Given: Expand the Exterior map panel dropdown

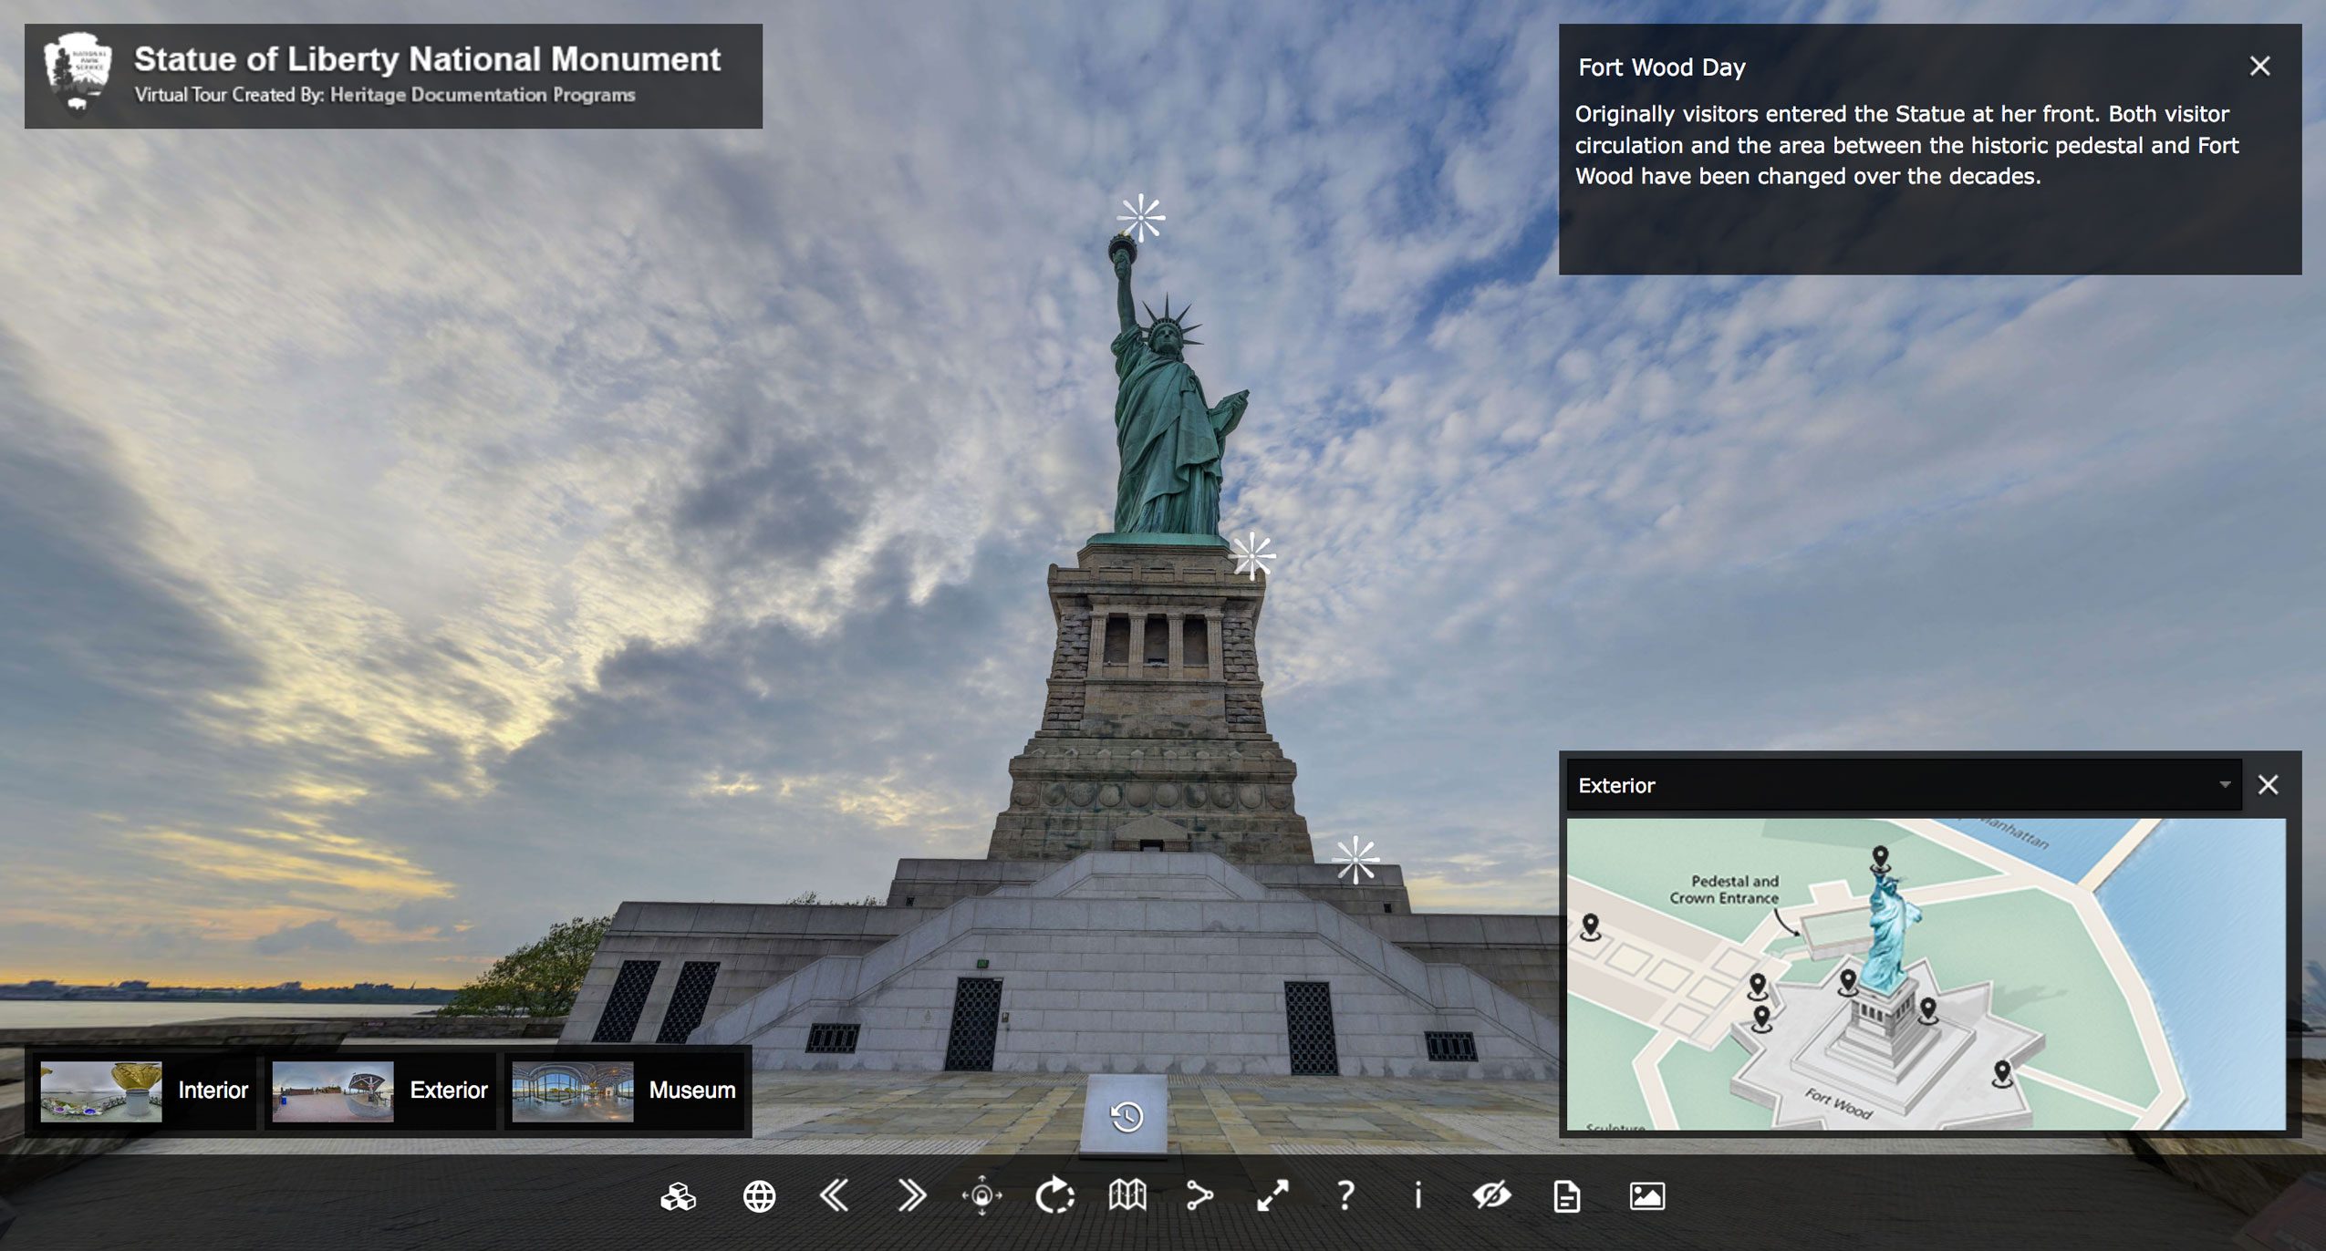Looking at the screenshot, I should 2226,785.
